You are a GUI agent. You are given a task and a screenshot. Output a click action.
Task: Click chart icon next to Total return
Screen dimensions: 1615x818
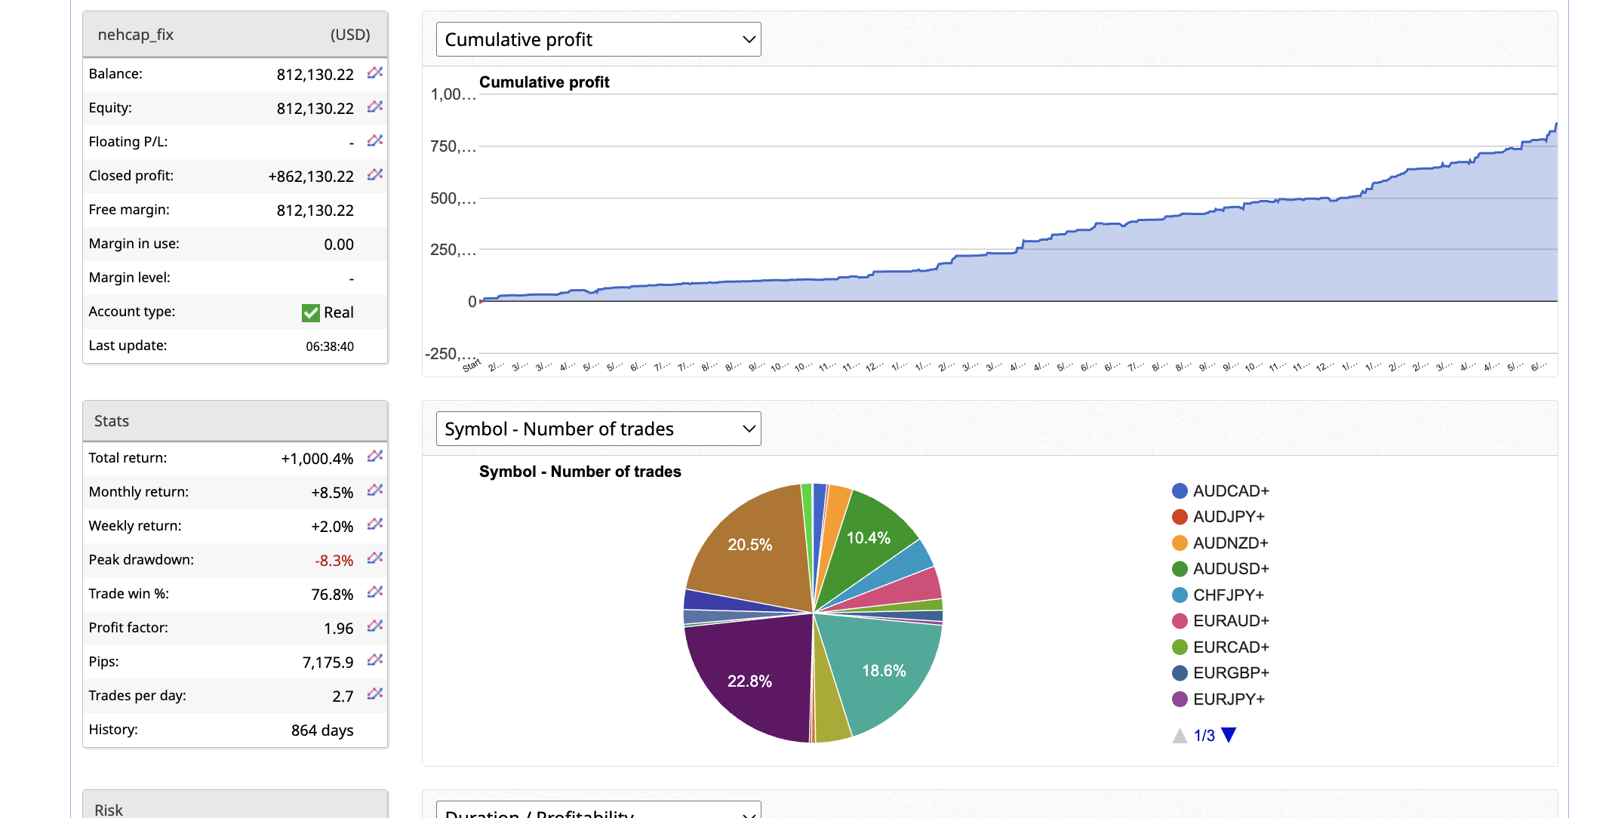pyautogui.click(x=375, y=457)
